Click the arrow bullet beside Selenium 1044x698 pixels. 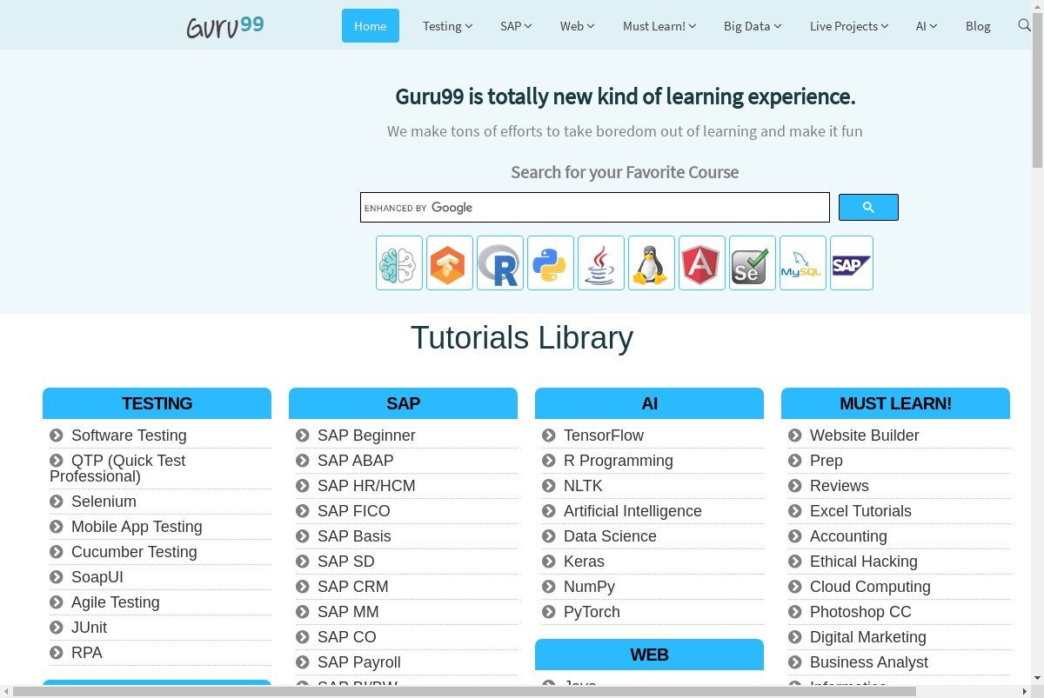pyautogui.click(x=57, y=502)
